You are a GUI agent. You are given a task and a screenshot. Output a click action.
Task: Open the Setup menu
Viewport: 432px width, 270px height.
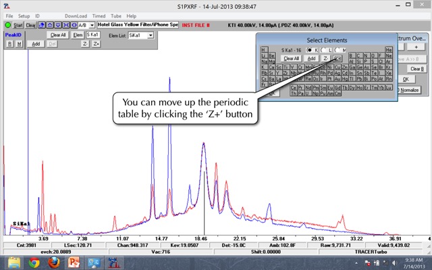pos(24,16)
